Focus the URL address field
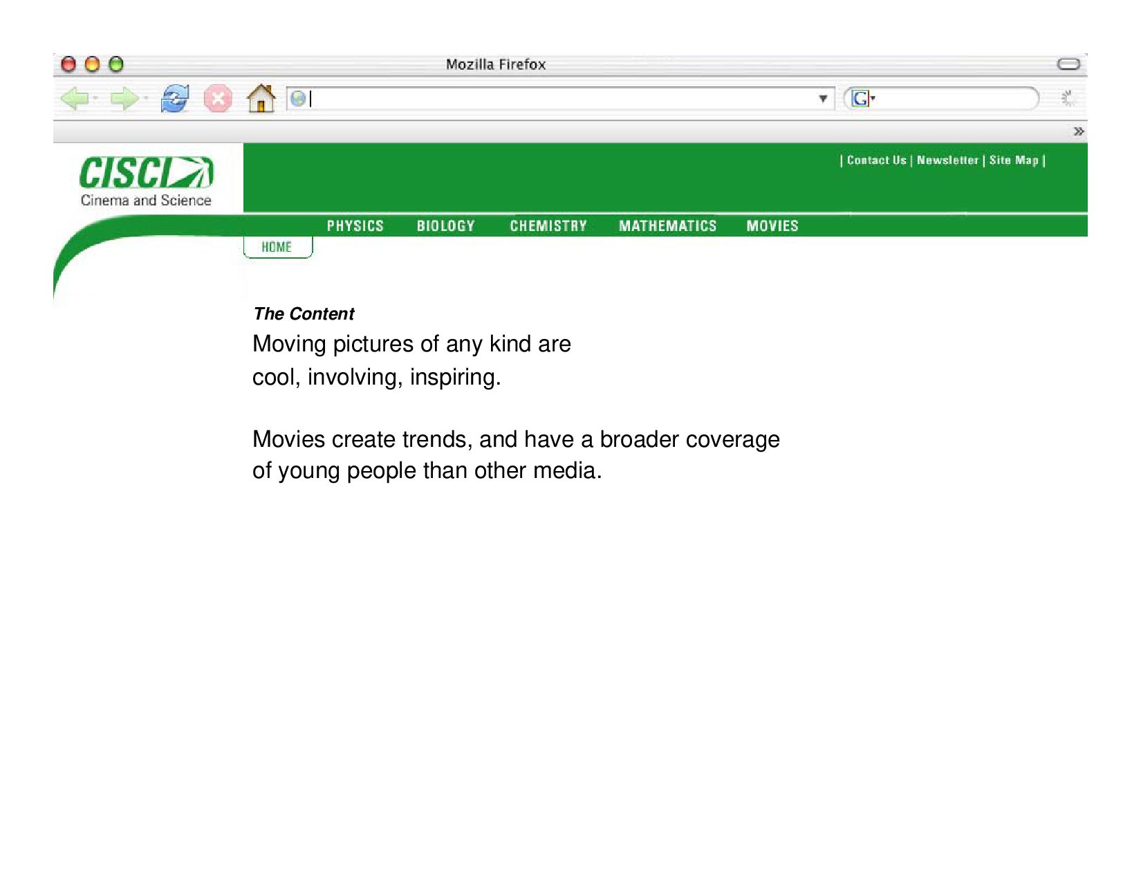Image resolution: width=1141 pixels, height=882 pixels. tap(561, 99)
